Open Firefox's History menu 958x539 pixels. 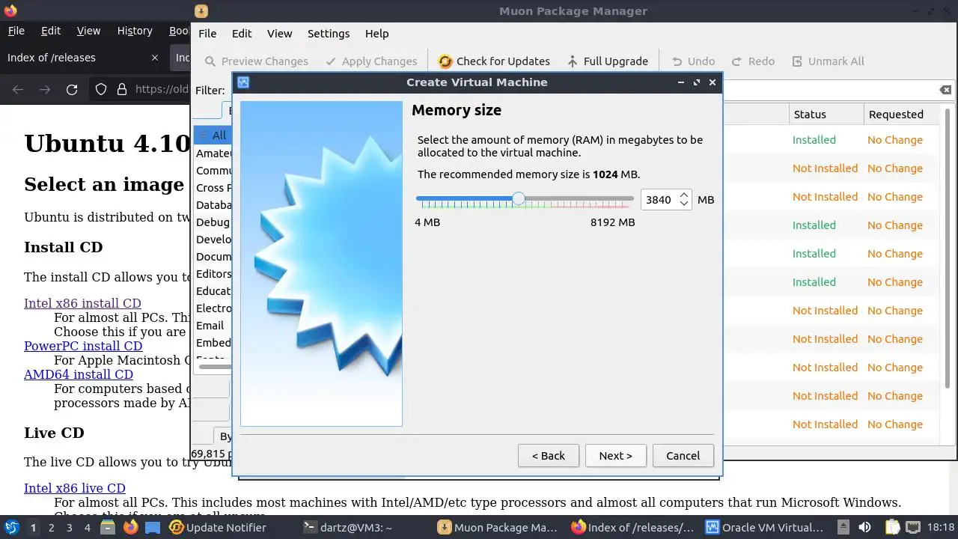[x=135, y=31]
